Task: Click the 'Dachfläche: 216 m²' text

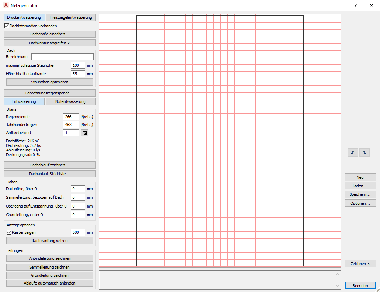Action: [x=23, y=141]
